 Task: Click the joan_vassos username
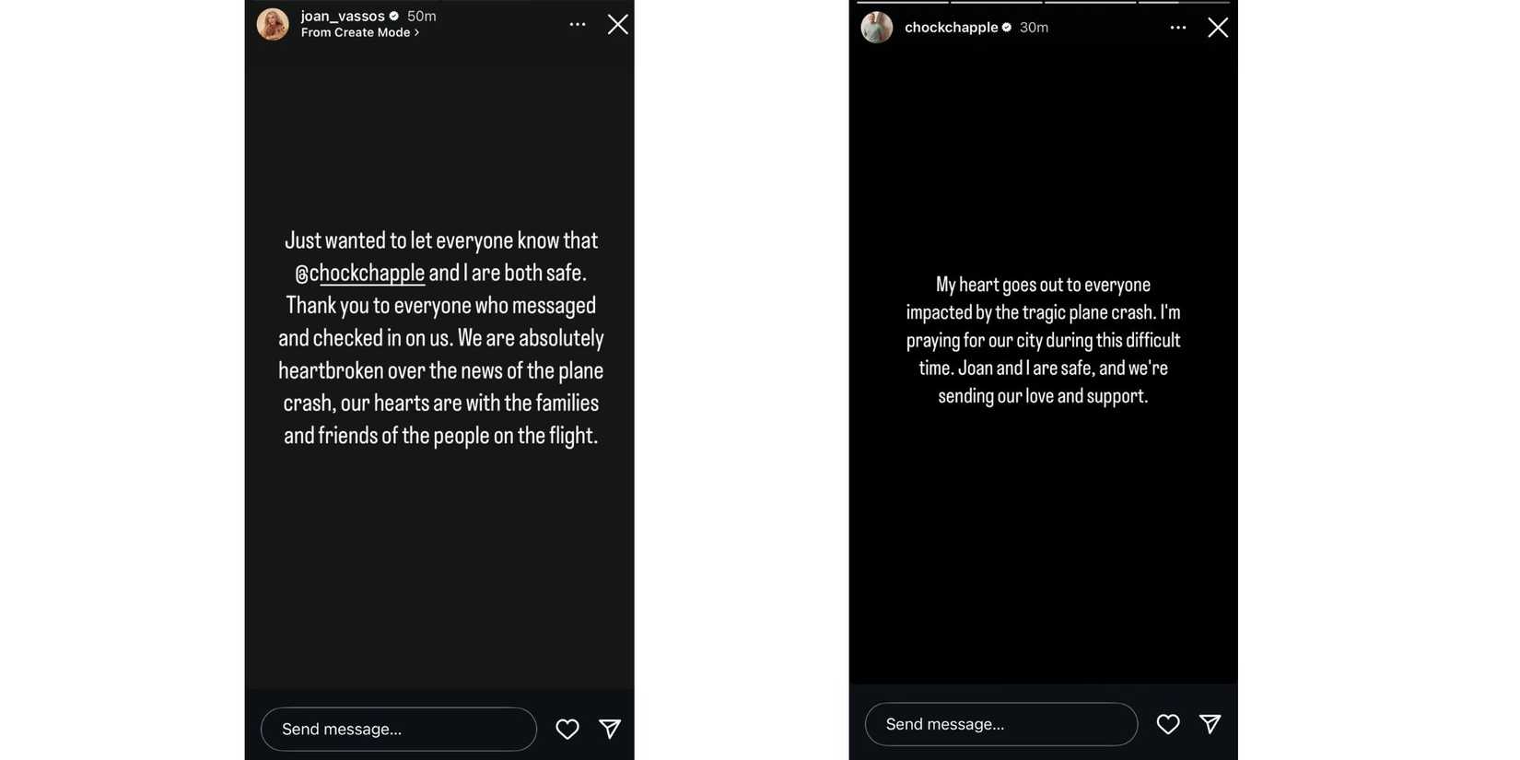tap(343, 16)
